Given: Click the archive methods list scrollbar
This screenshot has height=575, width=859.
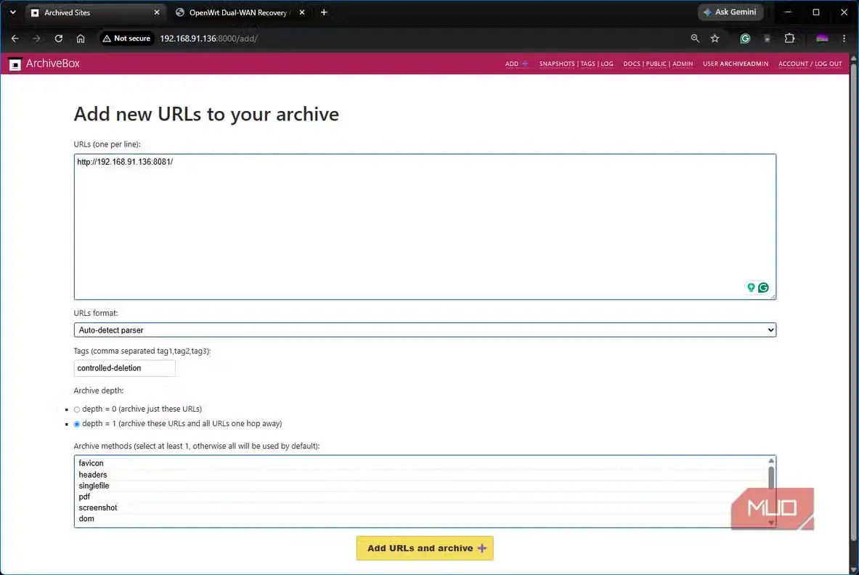Looking at the screenshot, I should [771, 477].
